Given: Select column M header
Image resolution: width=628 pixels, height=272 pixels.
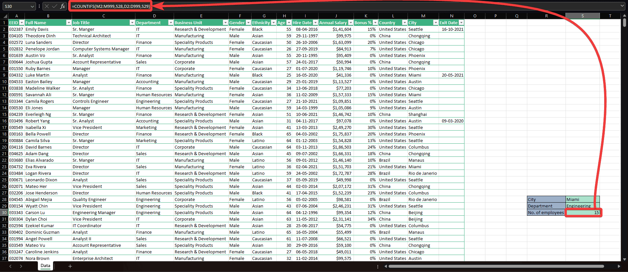Looking at the screenshot, I should pos(423,16).
